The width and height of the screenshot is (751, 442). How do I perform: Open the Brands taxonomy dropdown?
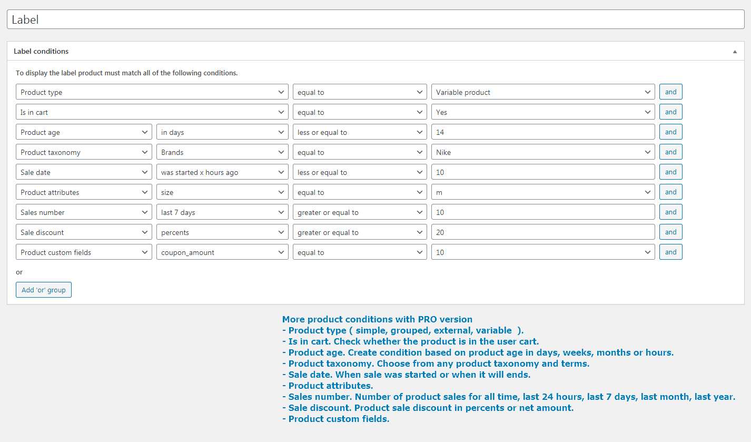(x=222, y=152)
